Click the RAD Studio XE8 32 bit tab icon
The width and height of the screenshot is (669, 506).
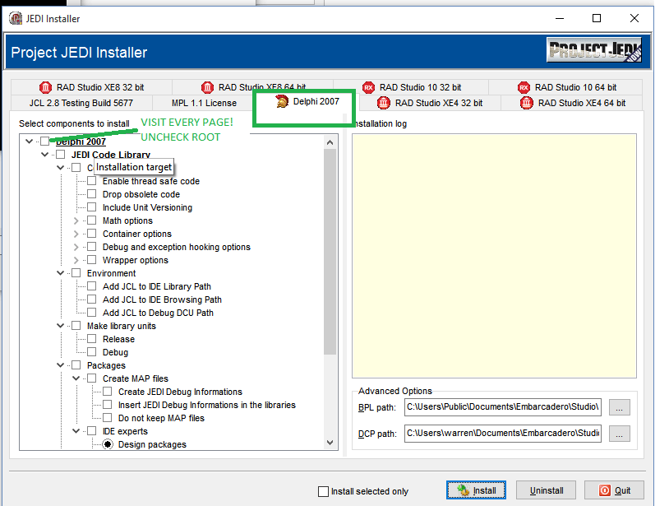[45, 87]
